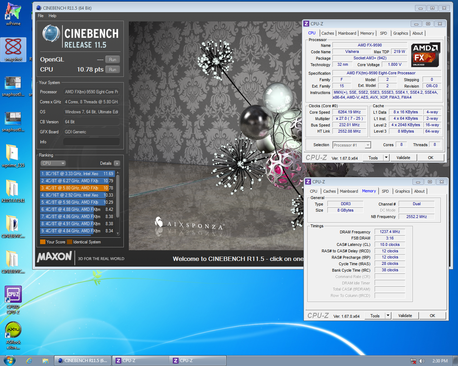The height and width of the screenshot is (366, 458).
Task: Open the CPU ranking dropdown
Action: [x=53, y=163]
